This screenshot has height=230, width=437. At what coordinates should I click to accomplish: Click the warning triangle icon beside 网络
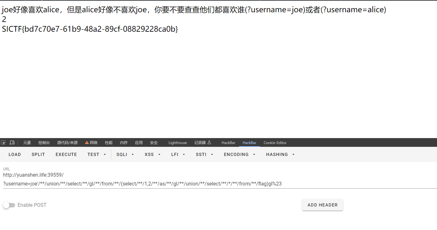87,142
